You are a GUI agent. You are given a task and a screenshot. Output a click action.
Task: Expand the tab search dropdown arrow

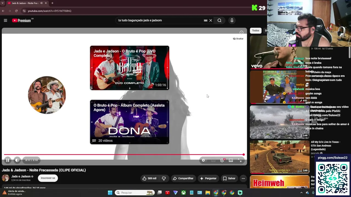tap(2, 3)
